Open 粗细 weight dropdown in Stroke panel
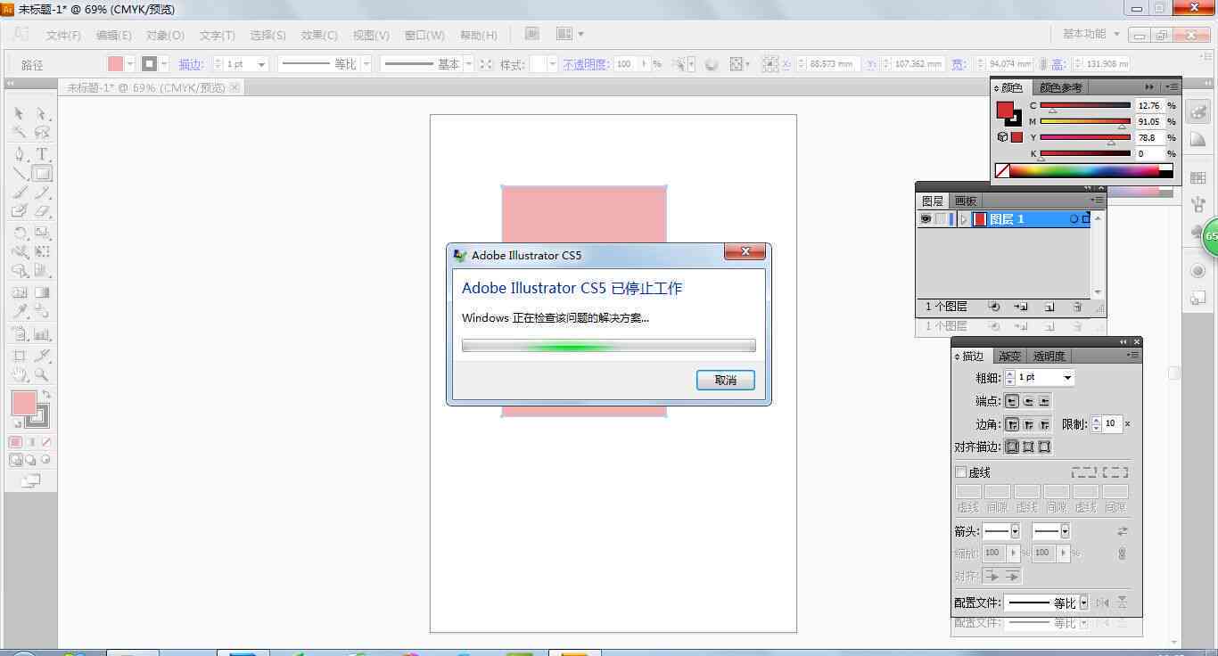This screenshot has height=656, width=1218. coord(1067,378)
